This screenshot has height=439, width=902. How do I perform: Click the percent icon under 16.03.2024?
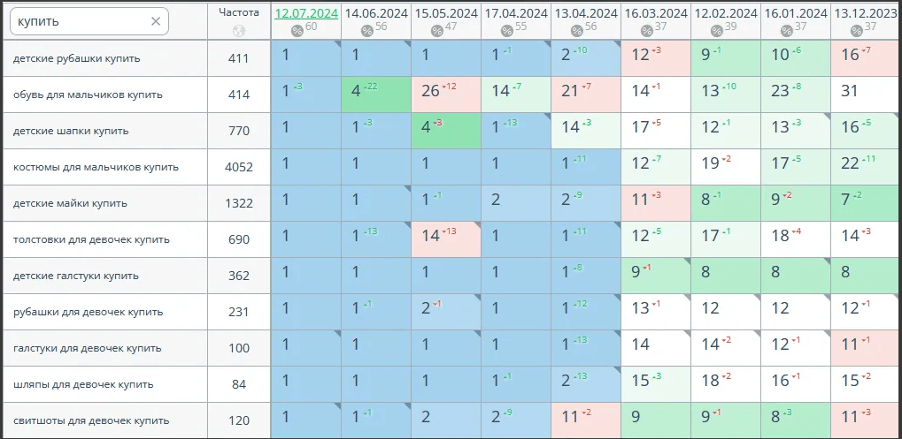coord(646,31)
